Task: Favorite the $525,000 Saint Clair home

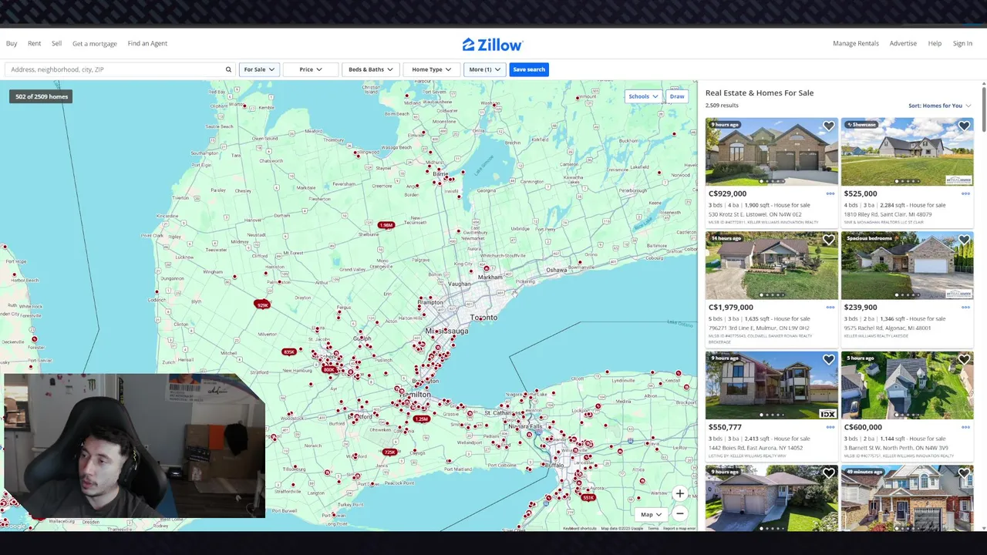Action: click(964, 126)
